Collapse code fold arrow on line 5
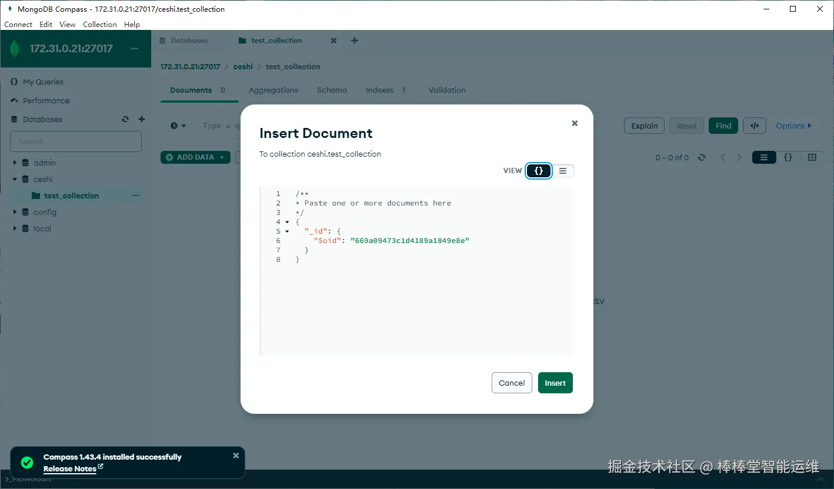The image size is (834, 489). 287,231
